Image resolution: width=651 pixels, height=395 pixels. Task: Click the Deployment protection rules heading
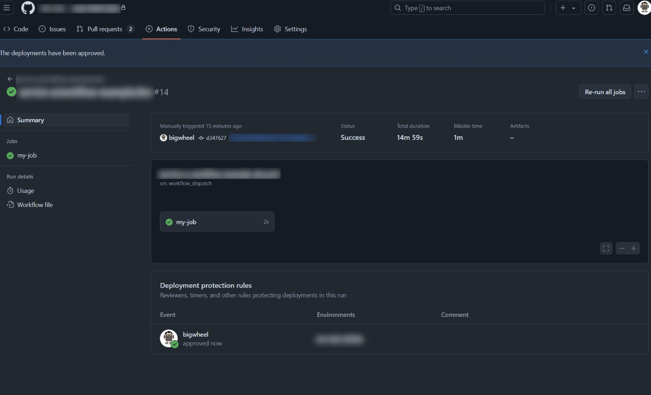206,285
